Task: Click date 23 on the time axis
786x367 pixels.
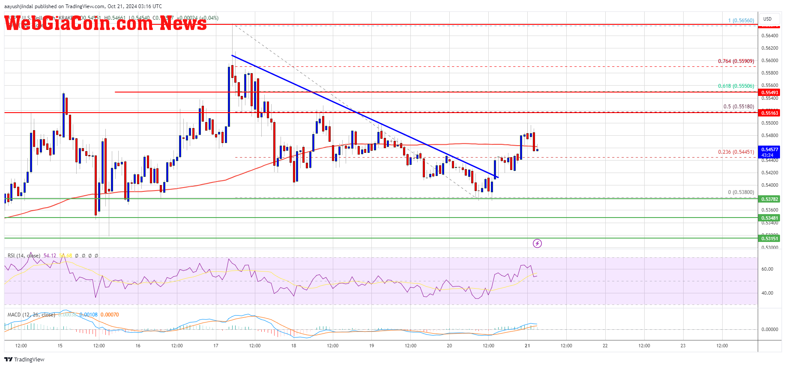Action: pos(683,346)
